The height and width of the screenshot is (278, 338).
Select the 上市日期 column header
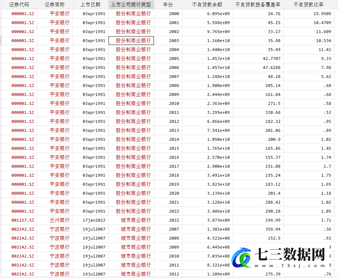click(90, 5)
